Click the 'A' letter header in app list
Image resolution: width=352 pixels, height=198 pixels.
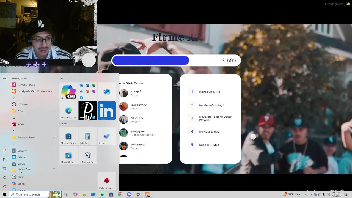(14, 118)
